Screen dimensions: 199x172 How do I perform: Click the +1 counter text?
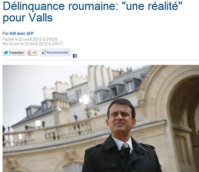click(34, 52)
